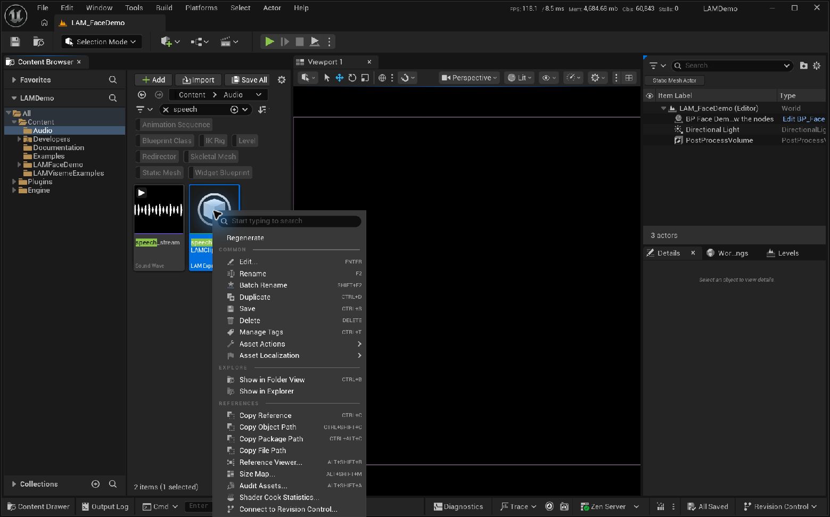Screen dimensions: 830x517
Task: Switch to the Levels tab
Action: [x=783, y=253]
